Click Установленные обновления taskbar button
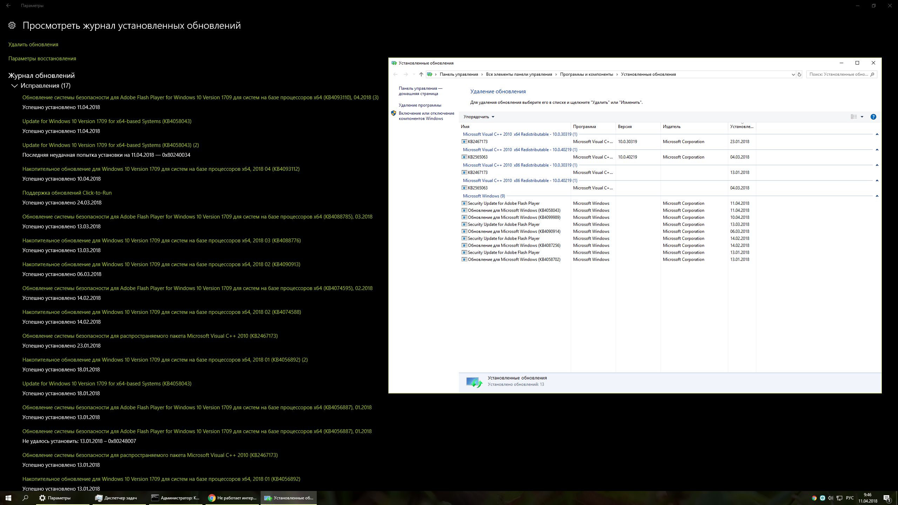 point(289,498)
